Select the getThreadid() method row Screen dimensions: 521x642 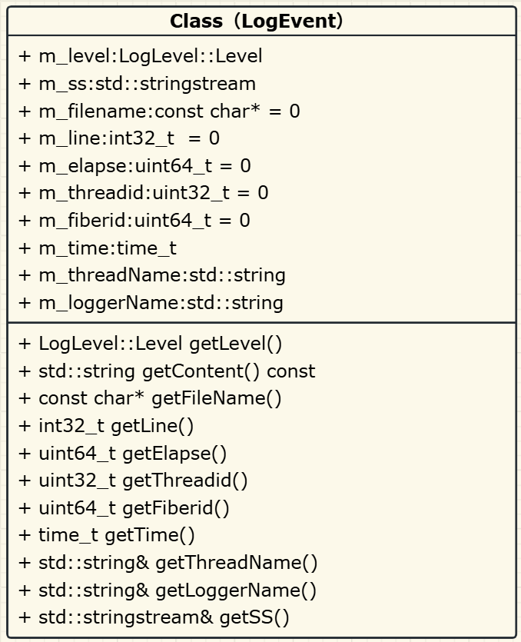(x=133, y=481)
